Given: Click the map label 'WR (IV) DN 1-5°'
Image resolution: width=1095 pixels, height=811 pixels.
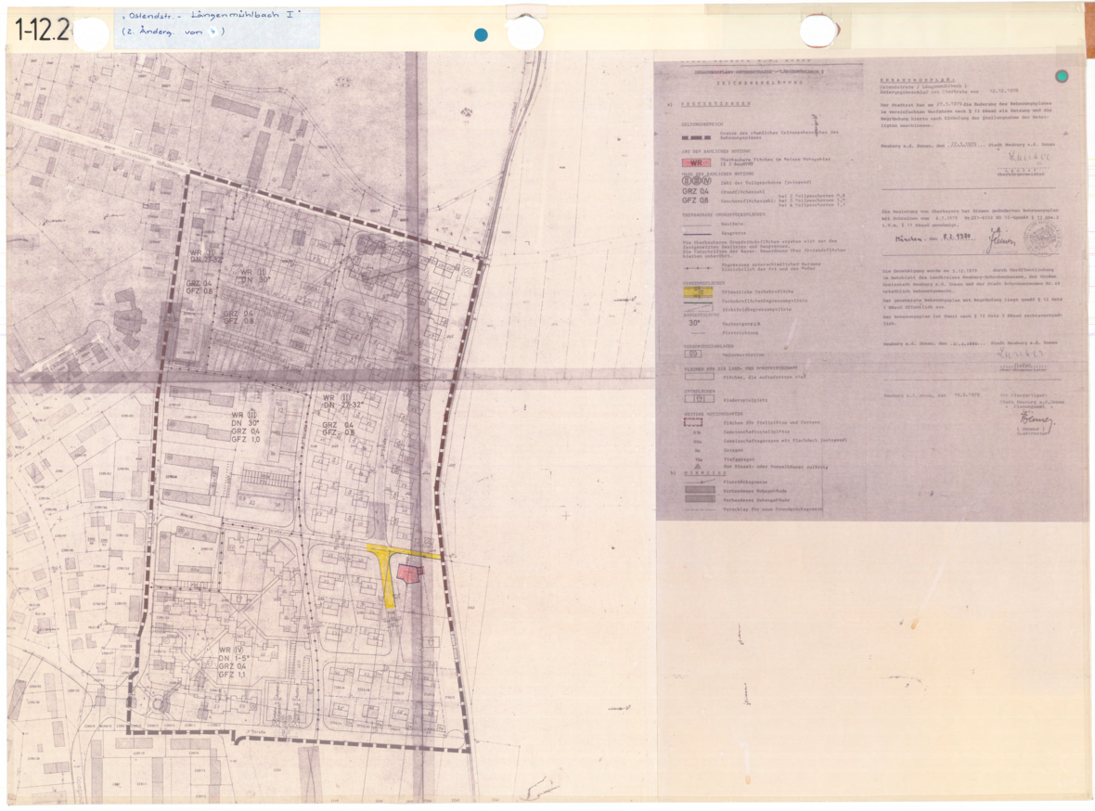Looking at the screenshot, I should pyautogui.click(x=233, y=654).
